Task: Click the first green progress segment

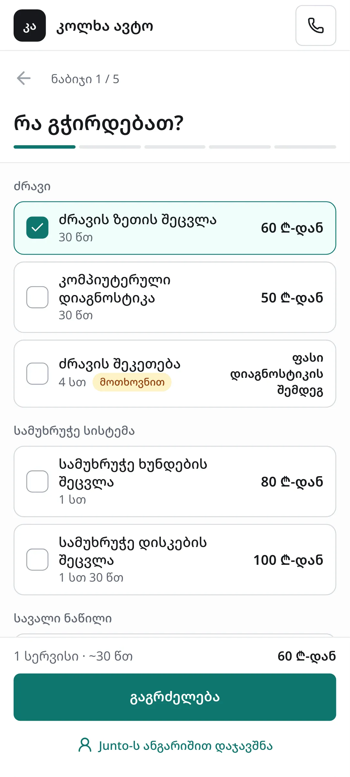Action: 45,147
